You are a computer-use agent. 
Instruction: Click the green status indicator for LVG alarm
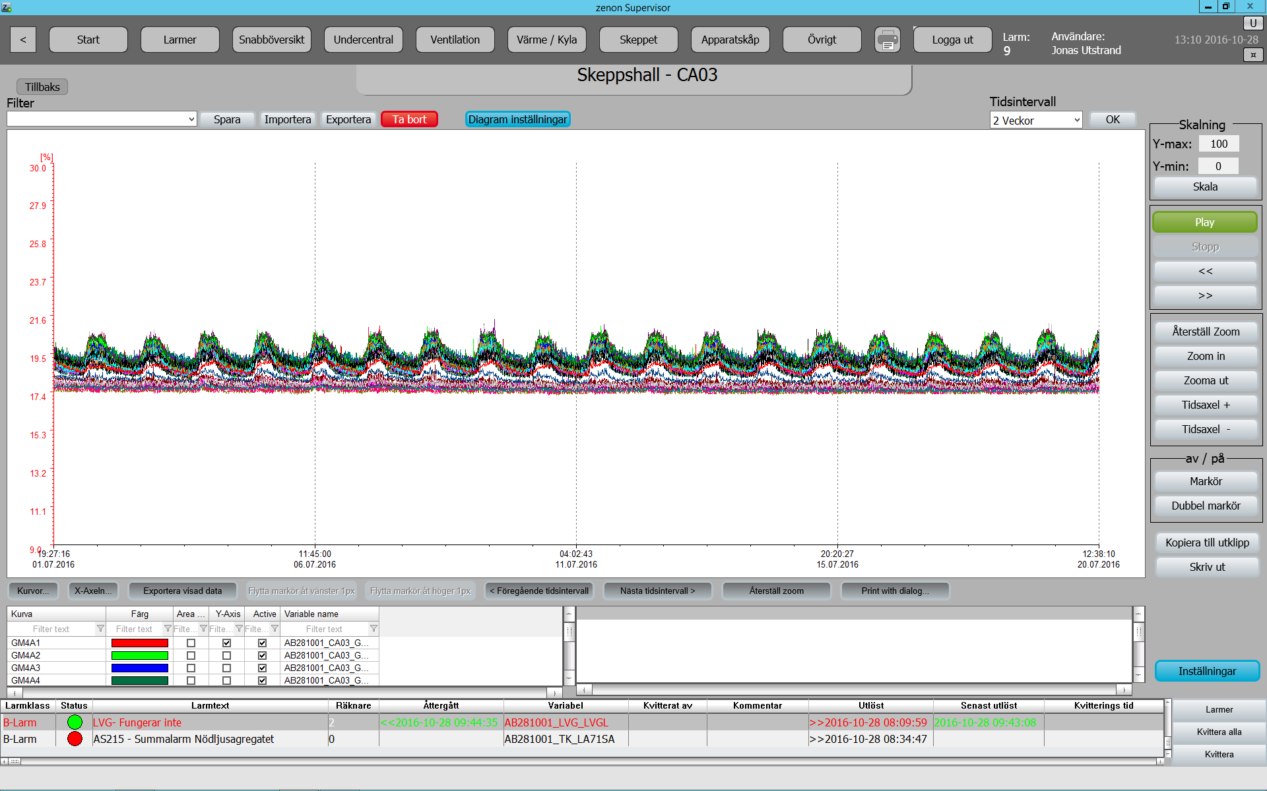tap(75, 722)
